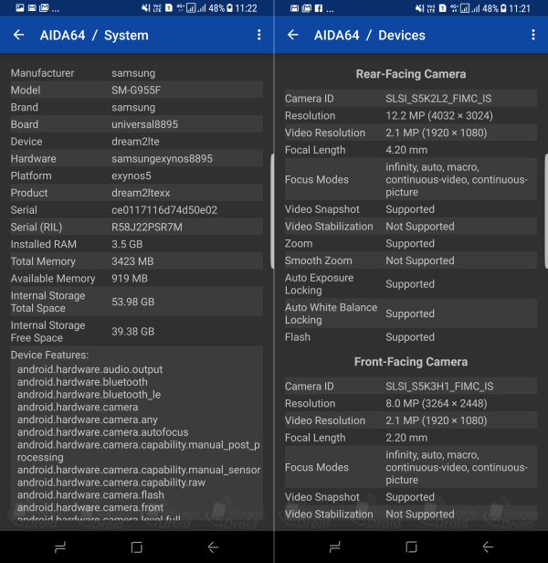Tap back arrow in AIDA64 System header
Viewport: 548px width, 563px height.
19,36
